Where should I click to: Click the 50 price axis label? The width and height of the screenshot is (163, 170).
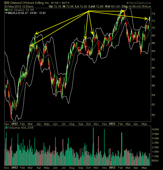click(x=153, y=115)
